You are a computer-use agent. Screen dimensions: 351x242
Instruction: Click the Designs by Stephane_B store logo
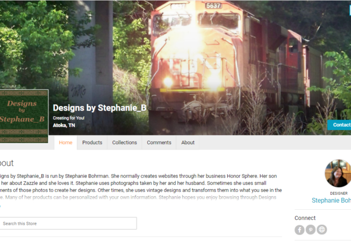[x=24, y=116]
